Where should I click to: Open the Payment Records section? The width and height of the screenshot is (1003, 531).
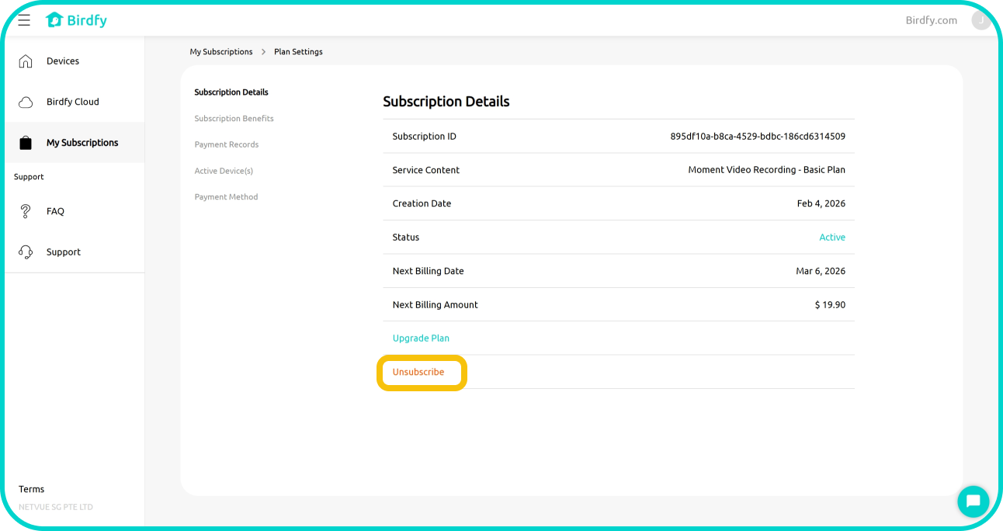point(227,144)
